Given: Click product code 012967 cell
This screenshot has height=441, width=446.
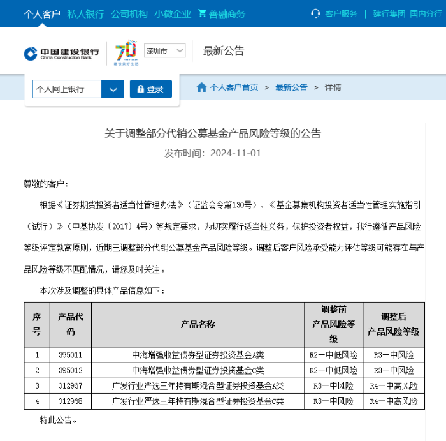Looking at the screenshot, I should [71, 385].
